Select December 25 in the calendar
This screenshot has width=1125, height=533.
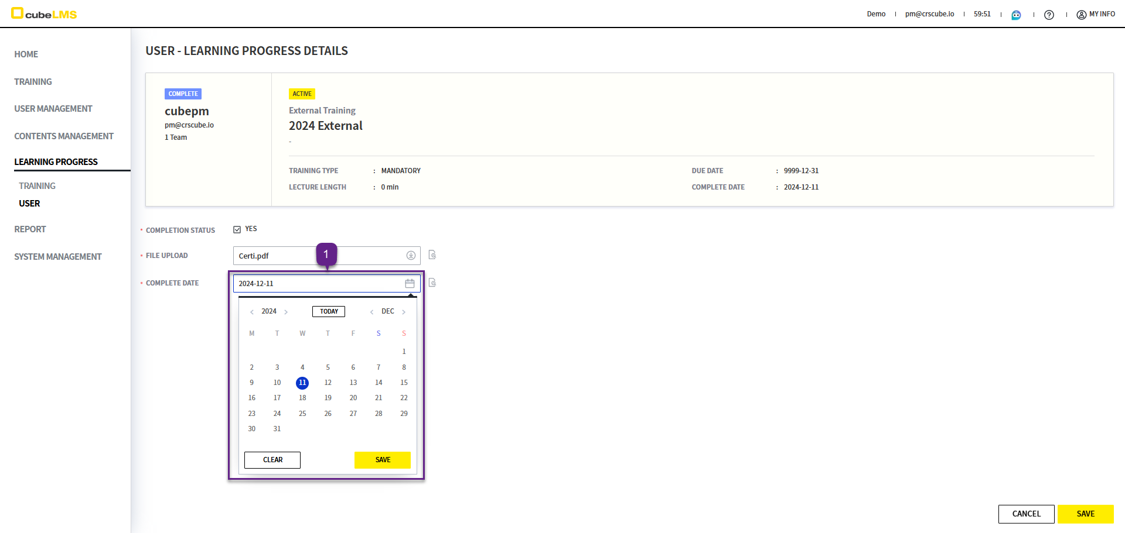302,414
